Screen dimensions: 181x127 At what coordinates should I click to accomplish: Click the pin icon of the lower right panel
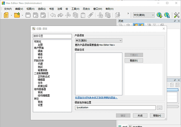pos(175,80)
